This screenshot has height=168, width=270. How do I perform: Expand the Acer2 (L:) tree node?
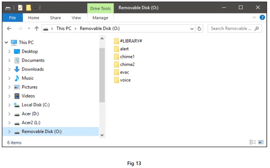point(9,123)
